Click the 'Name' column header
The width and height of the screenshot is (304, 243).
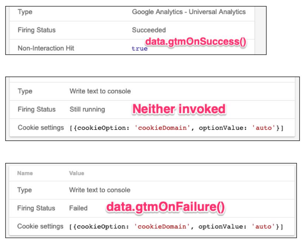coord(25,173)
